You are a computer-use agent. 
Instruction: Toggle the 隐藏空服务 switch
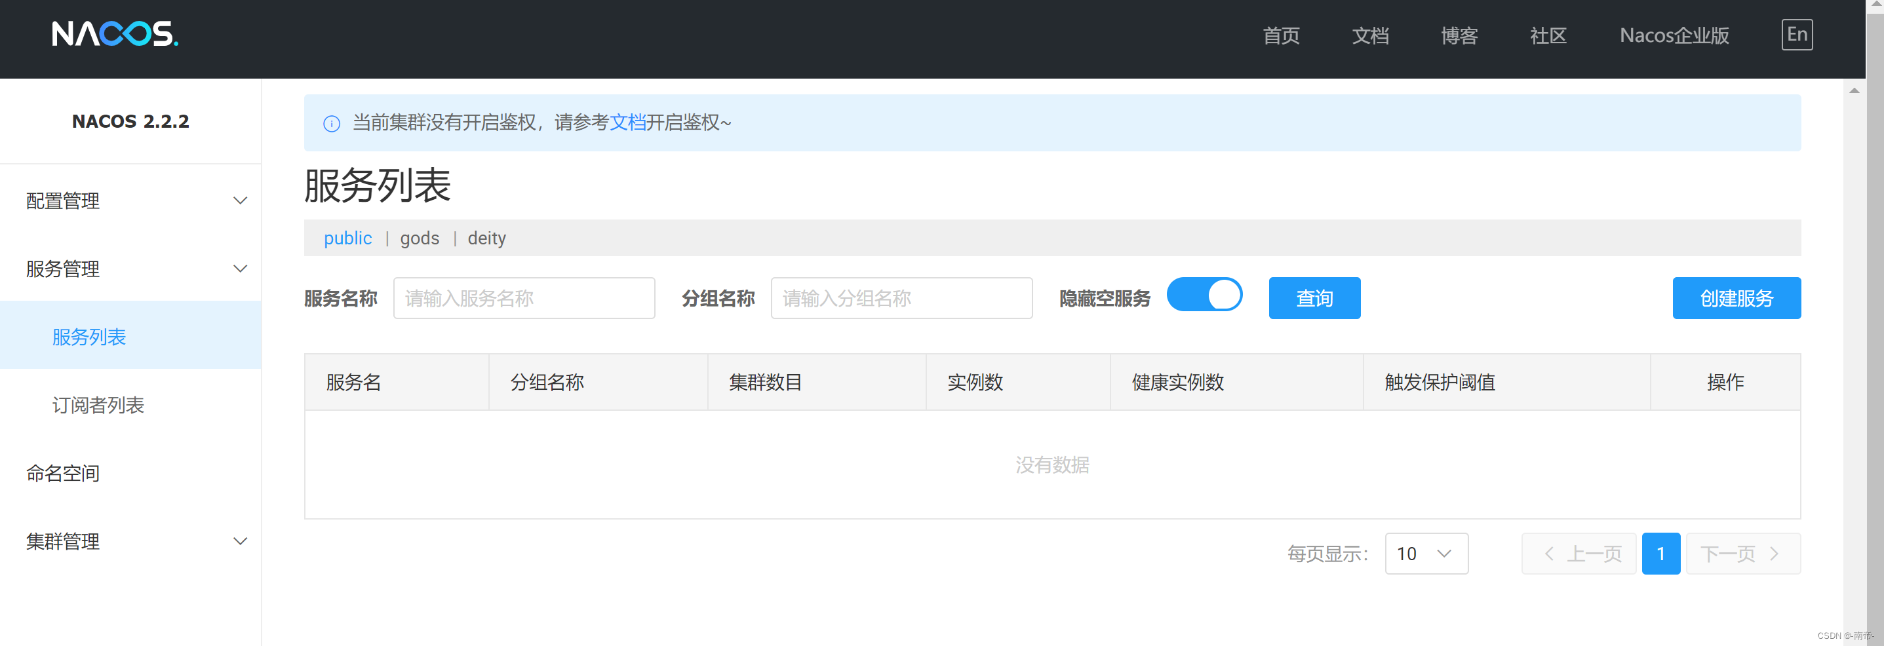click(x=1204, y=295)
